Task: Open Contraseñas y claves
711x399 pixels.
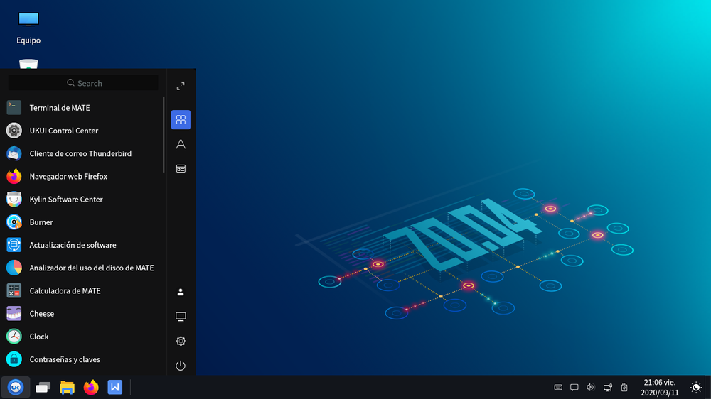Action: pyautogui.click(x=64, y=359)
